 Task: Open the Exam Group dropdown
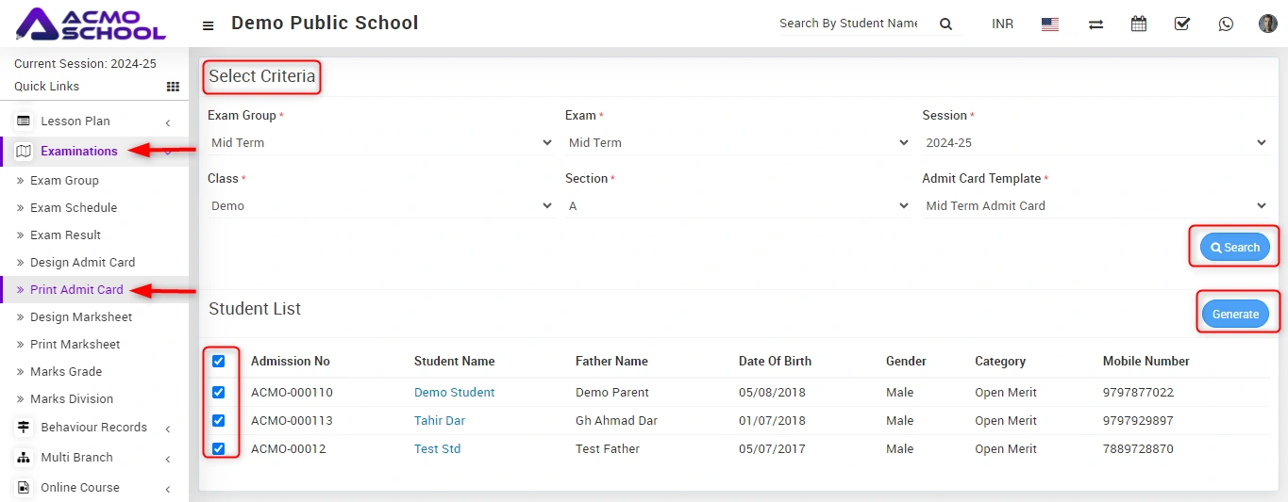coord(380,143)
